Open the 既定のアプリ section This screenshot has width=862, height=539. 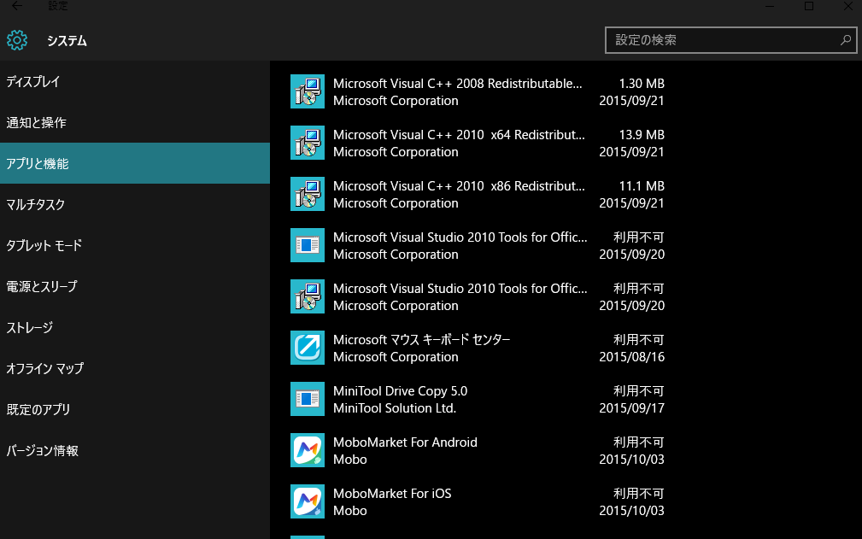(x=135, y=409)
